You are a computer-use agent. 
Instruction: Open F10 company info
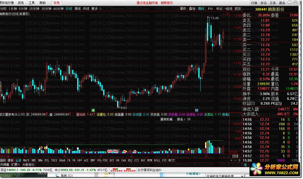tap(210, 9)
